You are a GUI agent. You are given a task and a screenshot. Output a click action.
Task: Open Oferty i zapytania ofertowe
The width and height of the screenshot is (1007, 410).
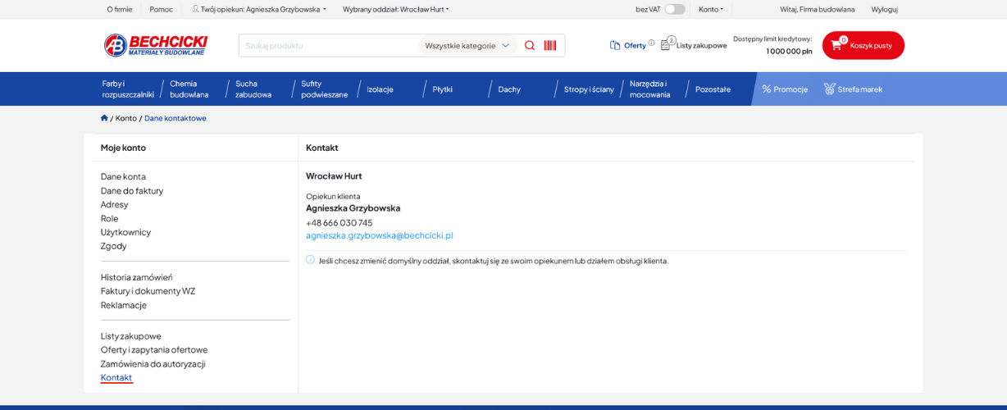point(154,350)
